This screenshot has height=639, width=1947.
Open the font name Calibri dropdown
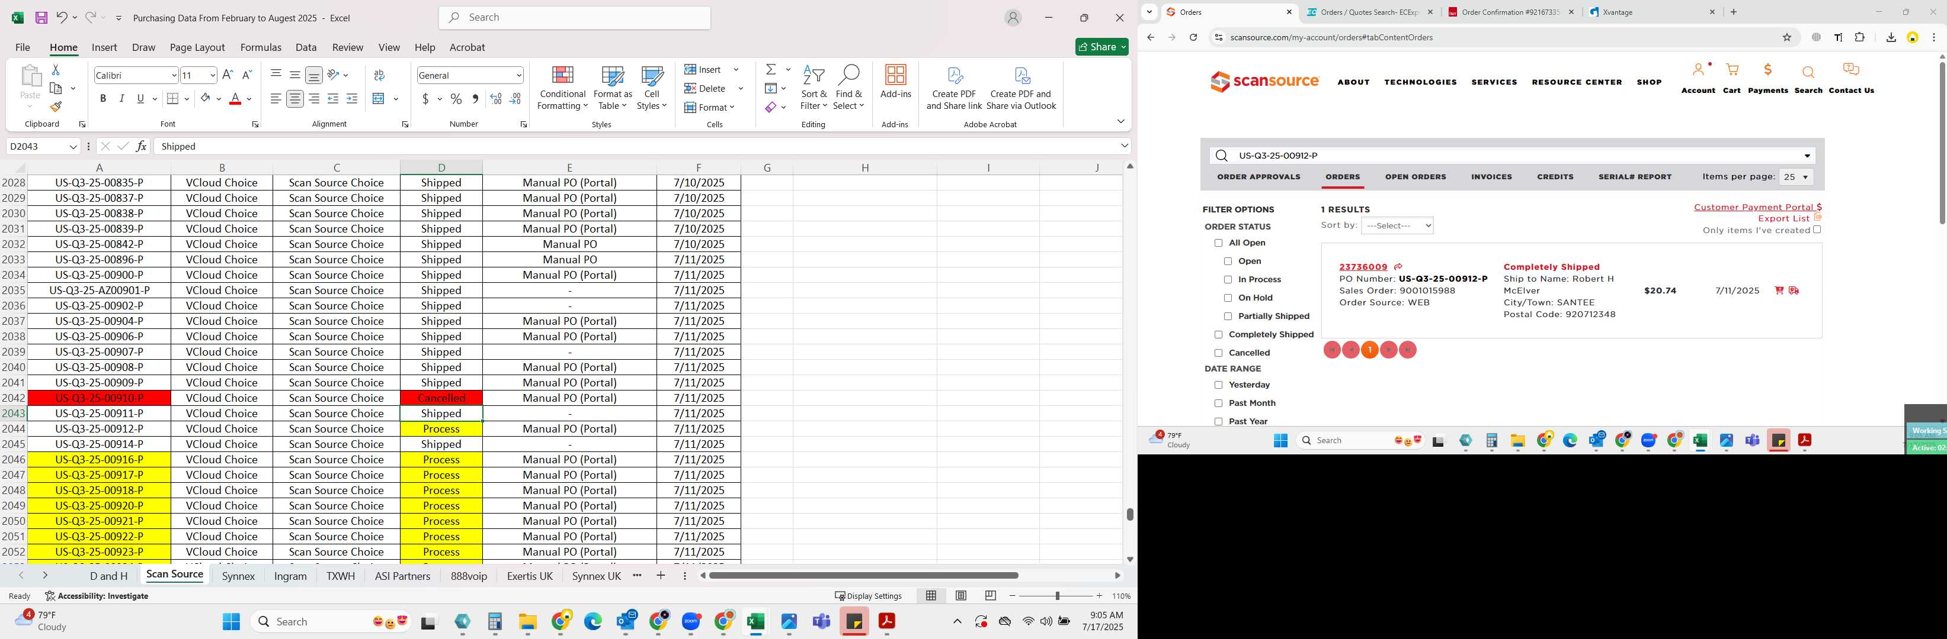(174, 75)
